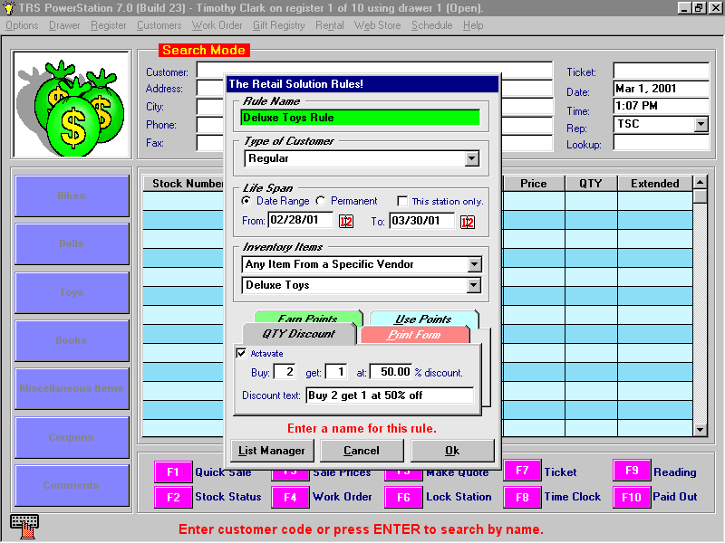
Task: Open the From date calendar picker
Action: (346, 222)
